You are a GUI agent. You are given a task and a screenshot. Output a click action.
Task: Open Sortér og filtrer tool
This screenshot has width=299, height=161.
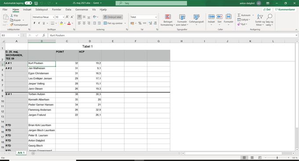point(260,20)
